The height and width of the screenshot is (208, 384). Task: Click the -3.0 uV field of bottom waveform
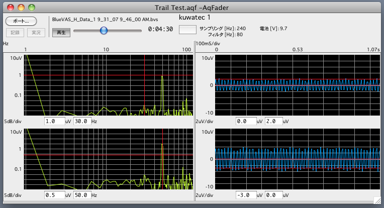click(x=246, y=195)
